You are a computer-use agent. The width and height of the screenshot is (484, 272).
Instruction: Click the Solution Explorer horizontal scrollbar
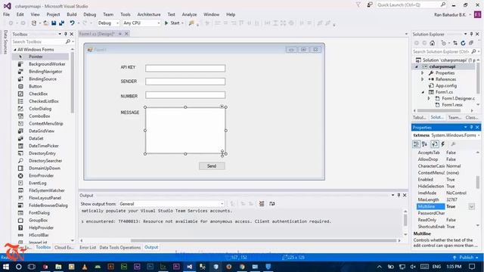tap(439, 111)
